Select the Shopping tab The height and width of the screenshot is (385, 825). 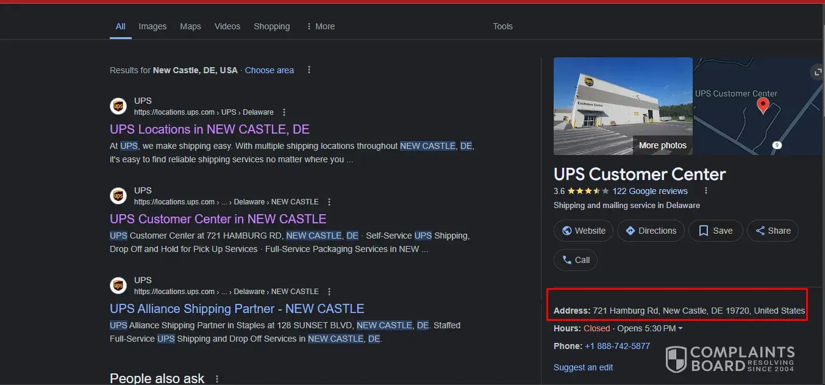click(271, 26)
